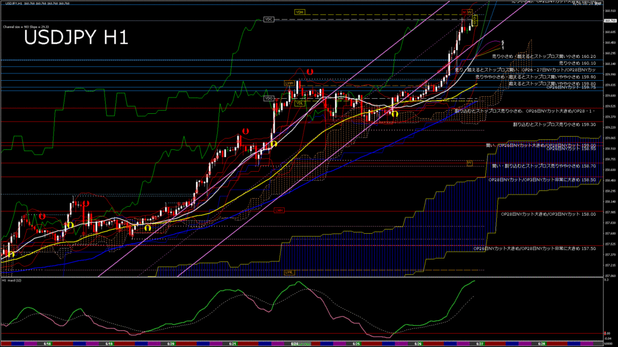Click the 6/20 date marker on the time axis
The height and width of the screenshot is (347, 618).
pyautogui.click(x=171, y=344)
